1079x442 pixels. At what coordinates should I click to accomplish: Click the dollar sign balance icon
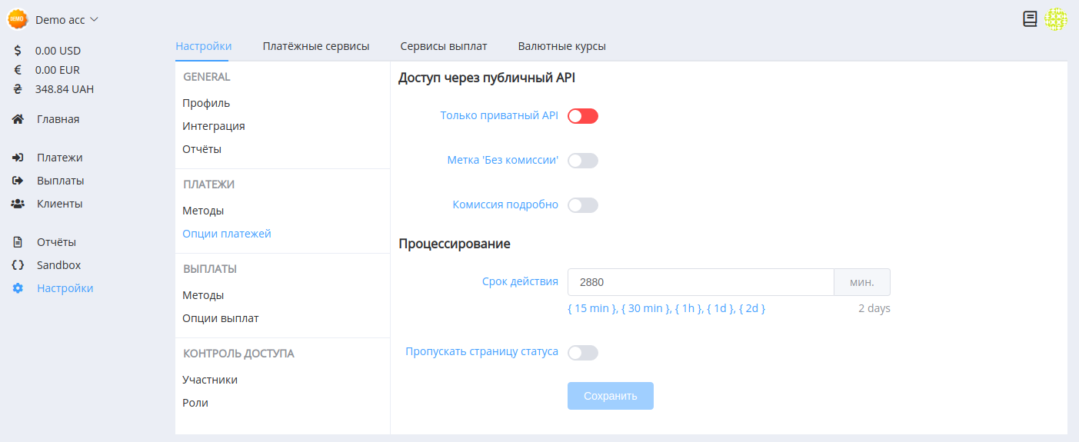click(x=18, y=51)
